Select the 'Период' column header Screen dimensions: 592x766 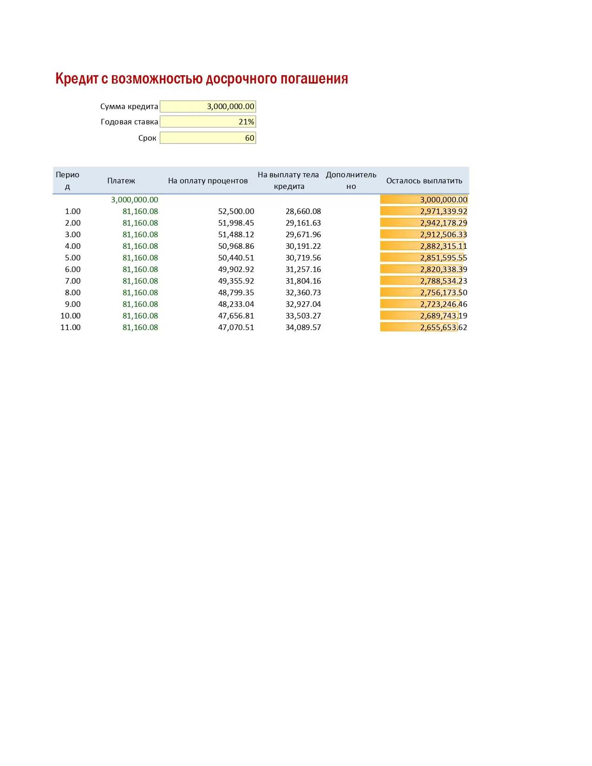(68, 181)
